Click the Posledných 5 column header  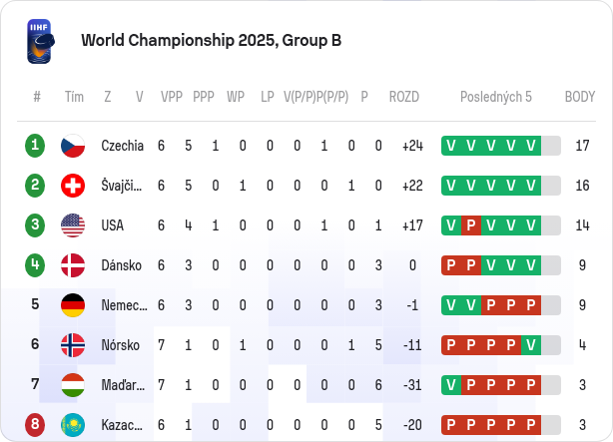496,97
